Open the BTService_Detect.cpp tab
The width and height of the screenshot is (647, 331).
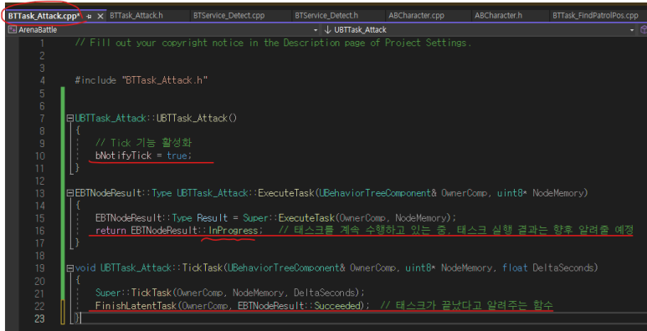tap(229, 16)
